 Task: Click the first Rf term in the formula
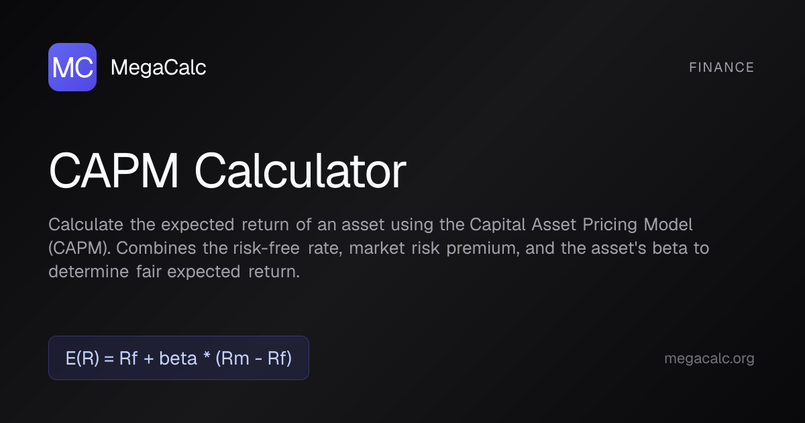click(128, 359)
